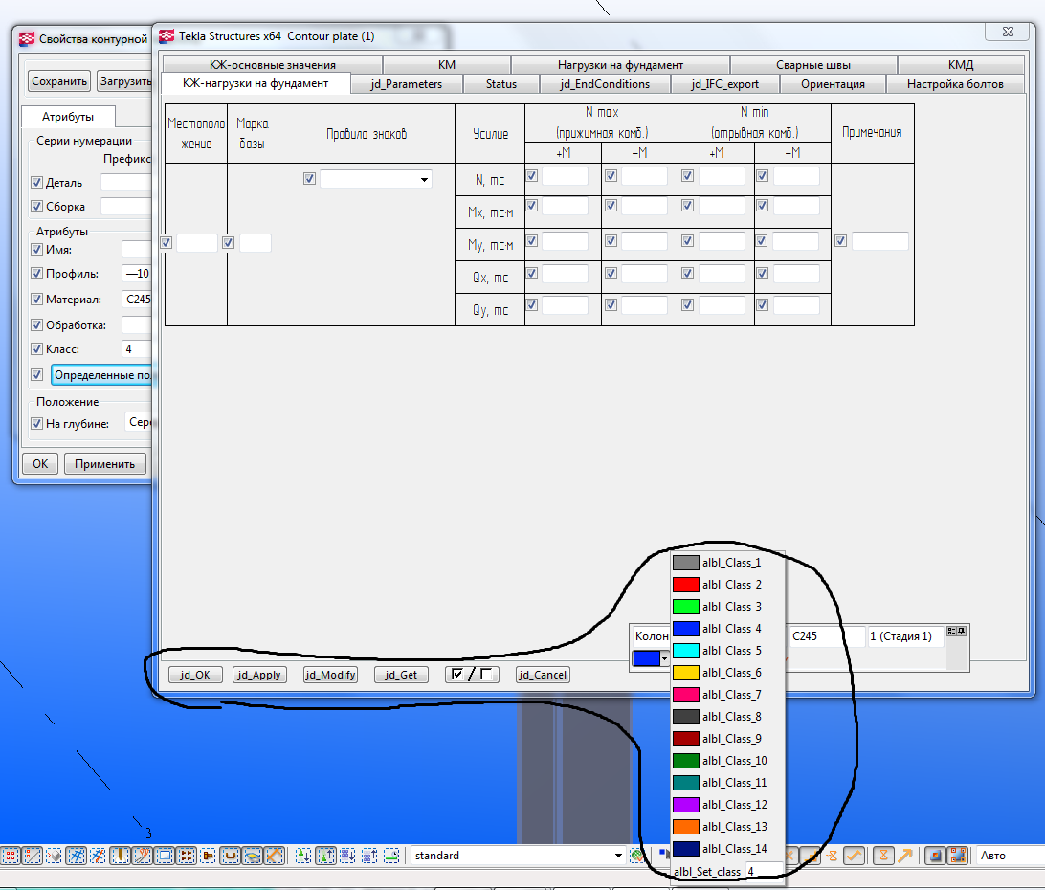Click the orange checkmark toolbar icon
This screenshot has height=890, width=1045.
(x=854, y=856)
